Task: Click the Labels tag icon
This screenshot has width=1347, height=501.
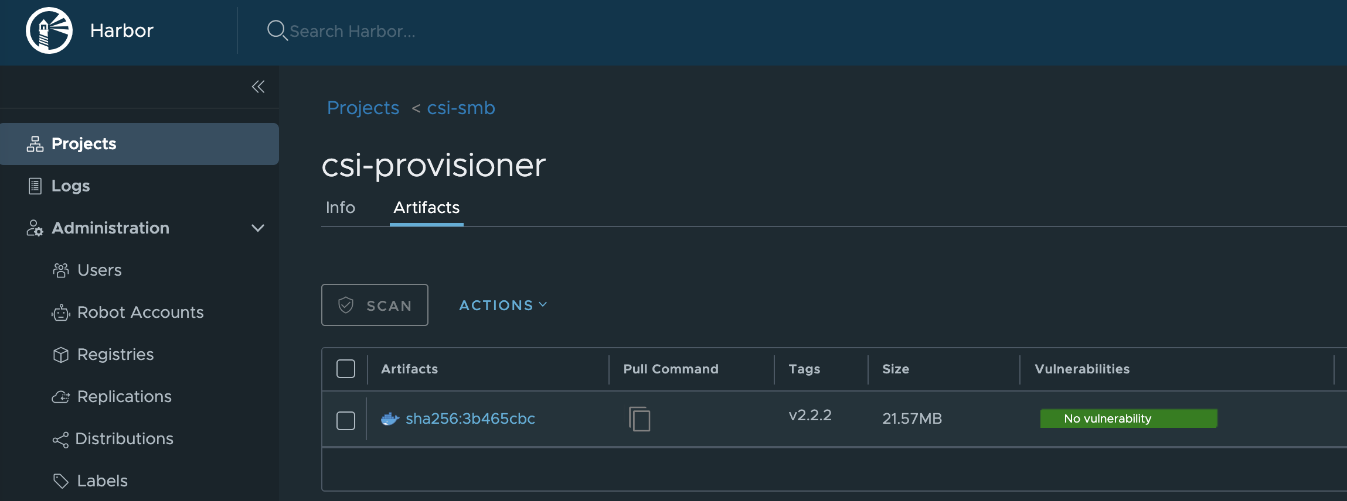Action: point(61,481)
